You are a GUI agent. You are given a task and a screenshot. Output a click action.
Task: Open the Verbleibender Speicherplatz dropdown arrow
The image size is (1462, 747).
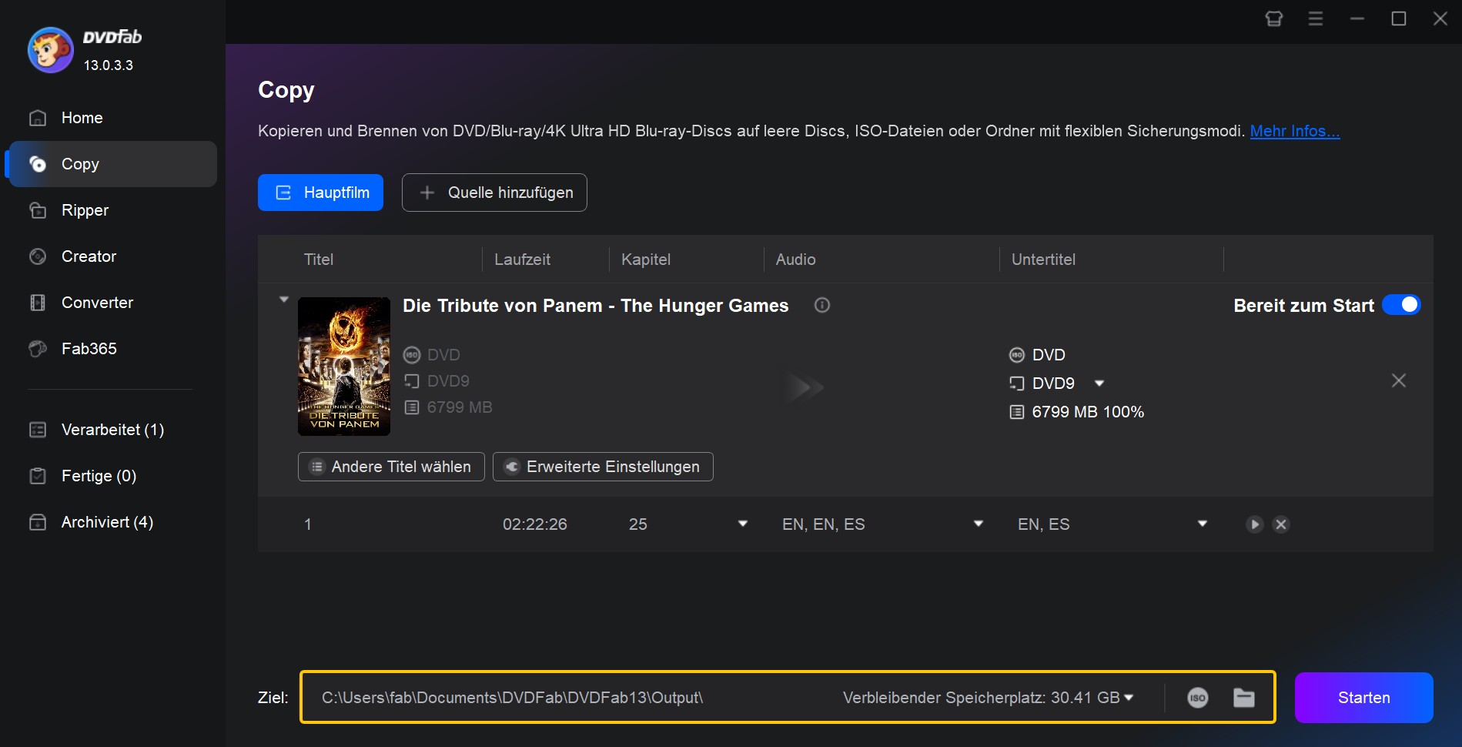coord(1129,698)
